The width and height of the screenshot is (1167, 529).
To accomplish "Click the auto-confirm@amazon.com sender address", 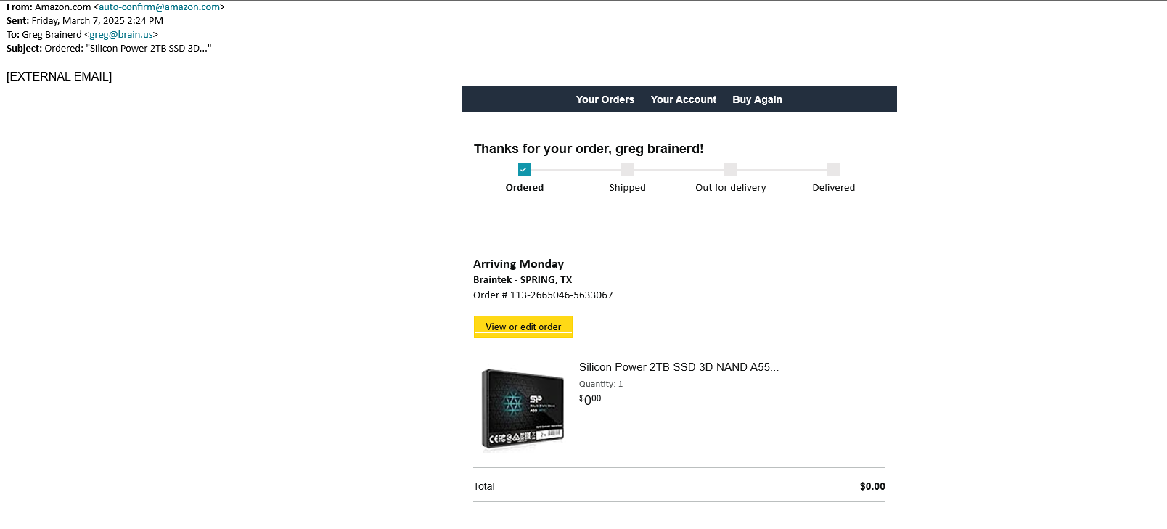I will tap(159, 7).
